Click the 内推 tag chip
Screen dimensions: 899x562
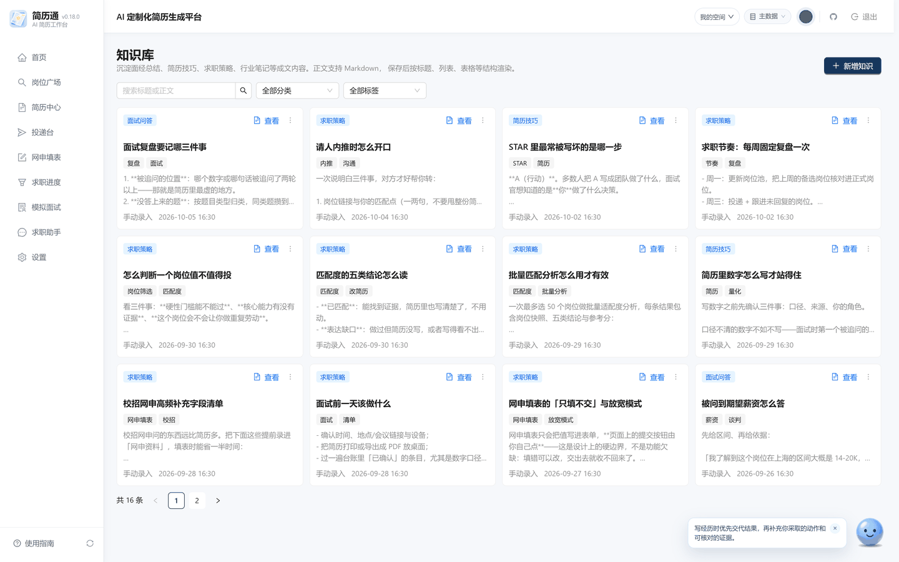327,164
